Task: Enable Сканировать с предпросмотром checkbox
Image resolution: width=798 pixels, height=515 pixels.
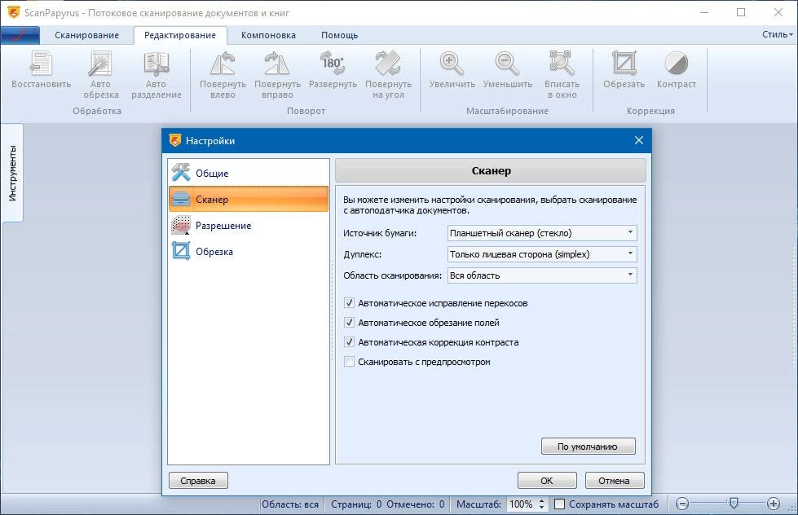Action: (349, 362)
